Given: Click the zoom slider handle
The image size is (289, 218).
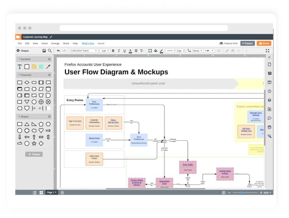Looking at the screenshot, I should [241, 193].
